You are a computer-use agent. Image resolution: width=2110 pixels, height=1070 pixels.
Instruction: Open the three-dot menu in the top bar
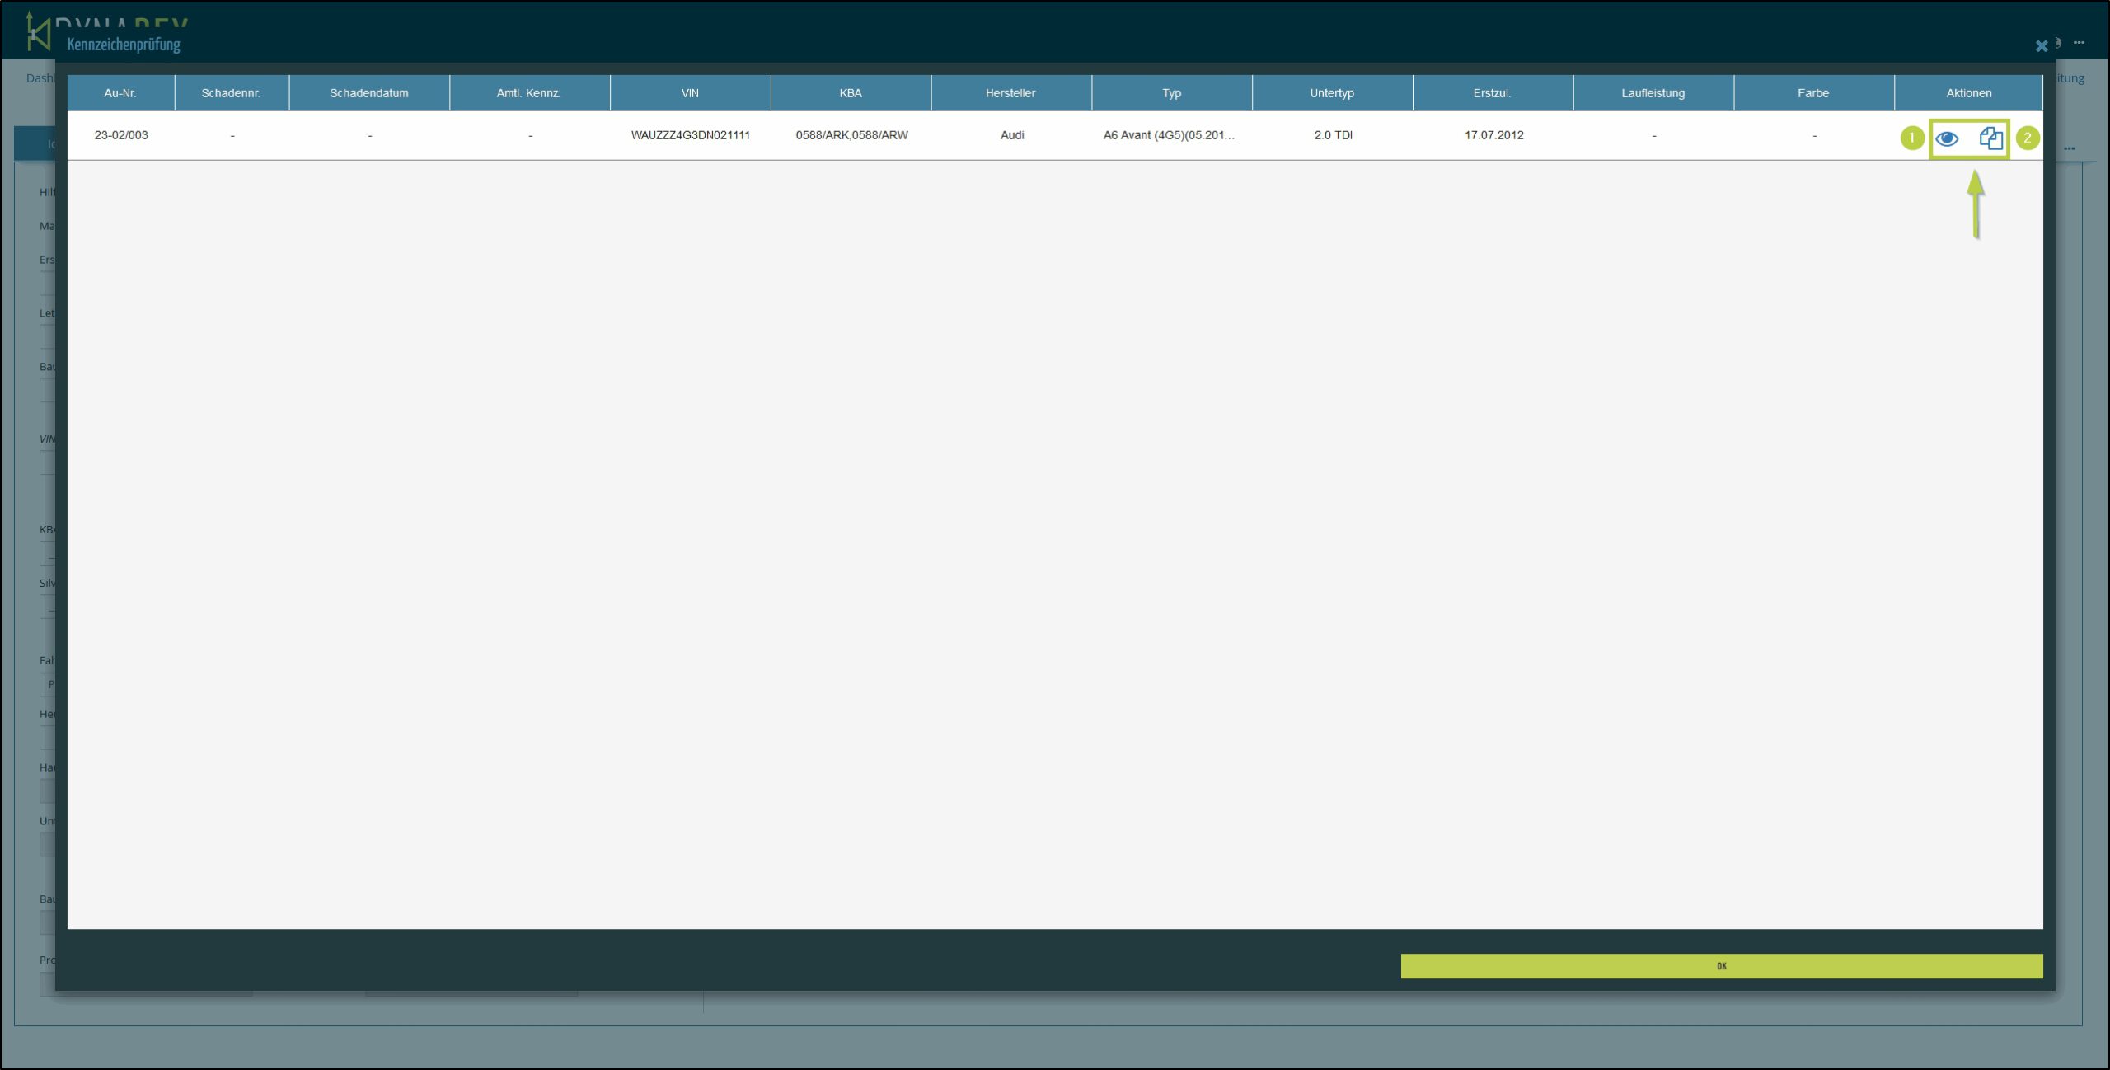pos(2080,43)
